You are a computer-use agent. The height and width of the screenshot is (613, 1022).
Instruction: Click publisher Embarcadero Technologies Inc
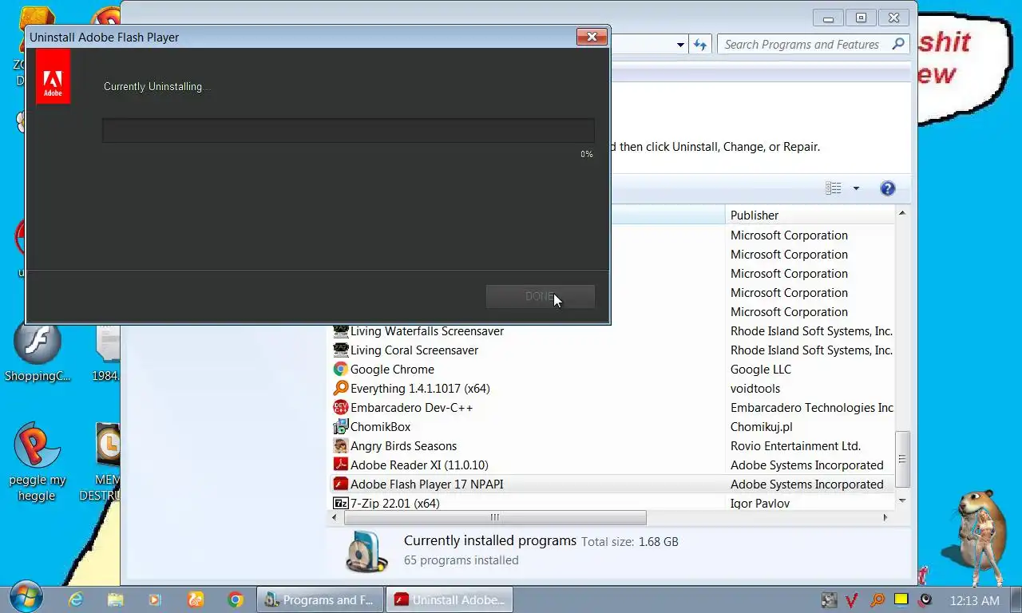click(x=812, y=407)
